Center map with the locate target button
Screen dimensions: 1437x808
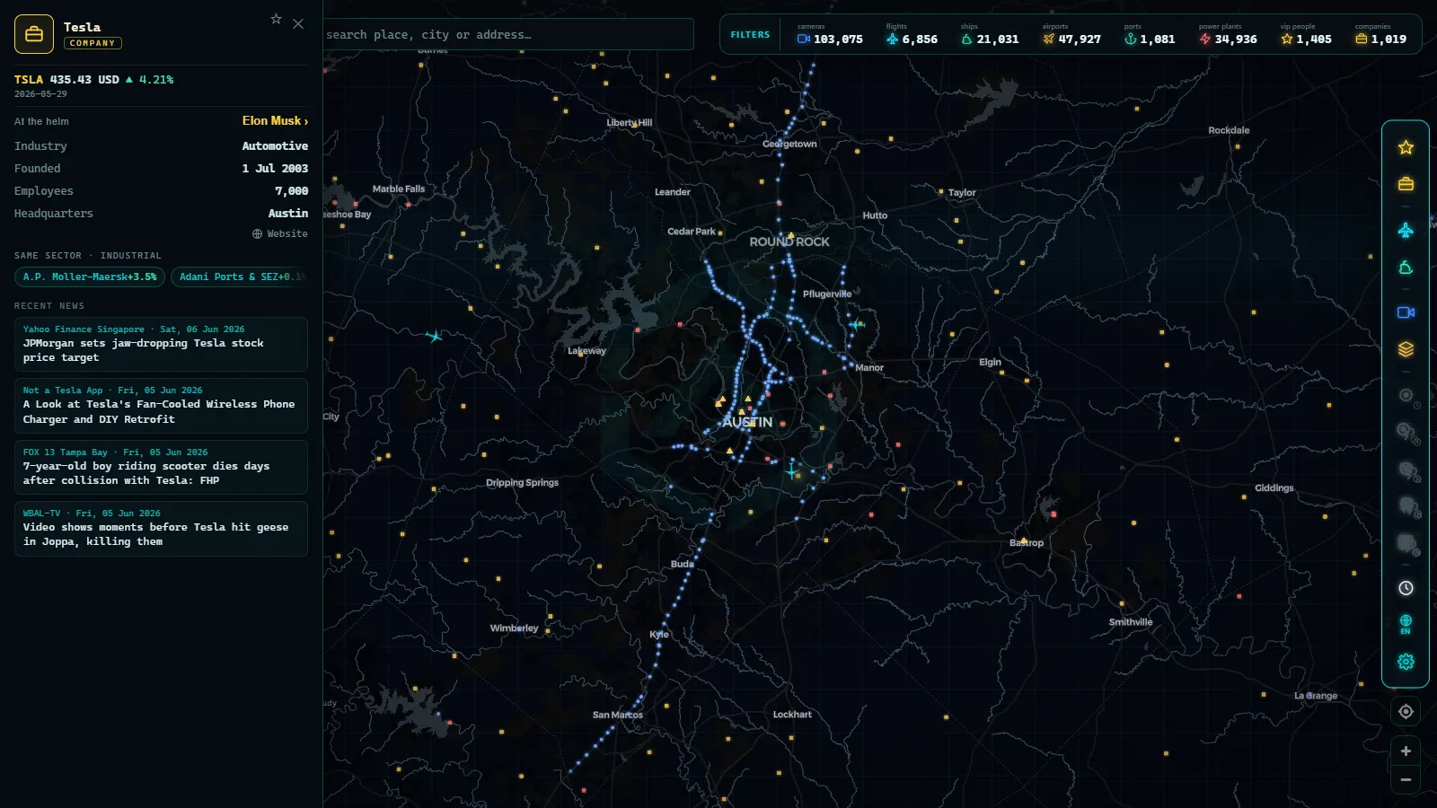tap(1406, 712)
